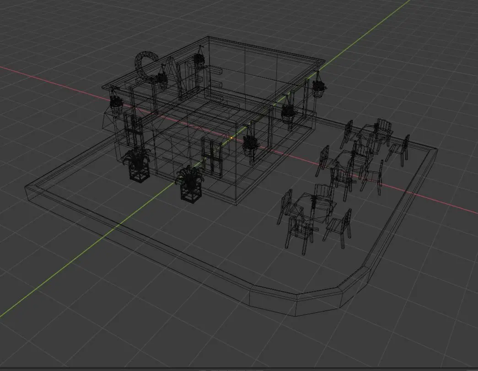Viewport: 478px width, 371px height.
Task: Select the potted plant at building's left corner
Action: click(x=138, y=164)
